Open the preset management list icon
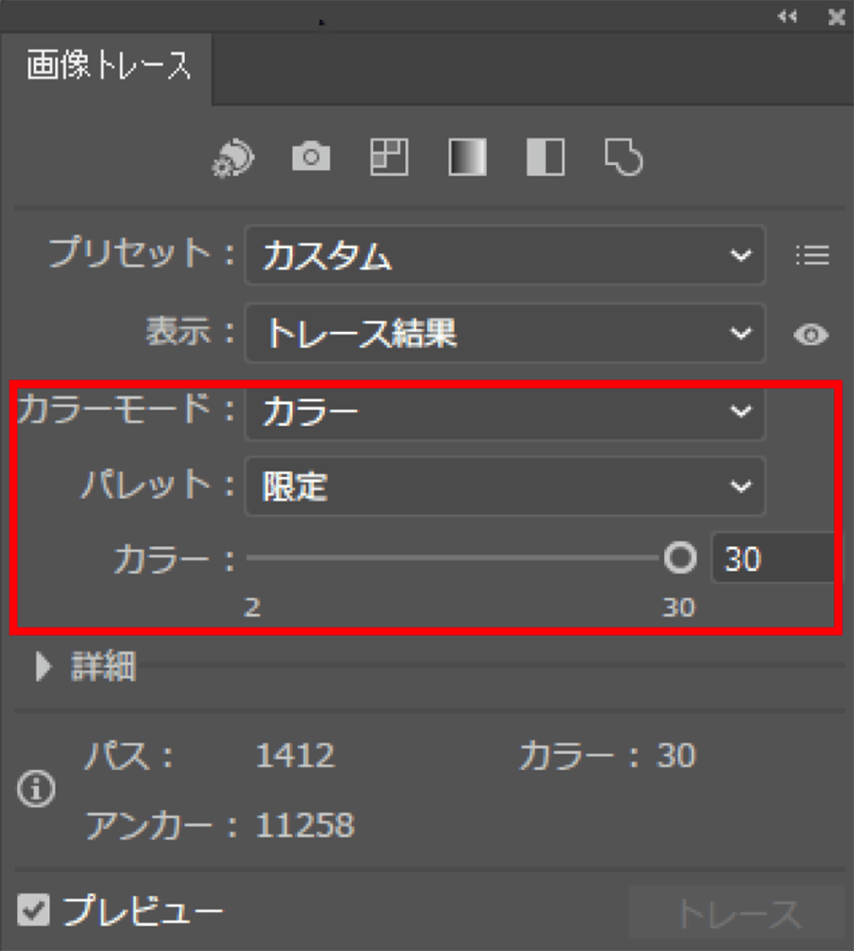Image resolution: width=854 pixels, height=951 pixels. pyautogui.click(x=812, y=255)
